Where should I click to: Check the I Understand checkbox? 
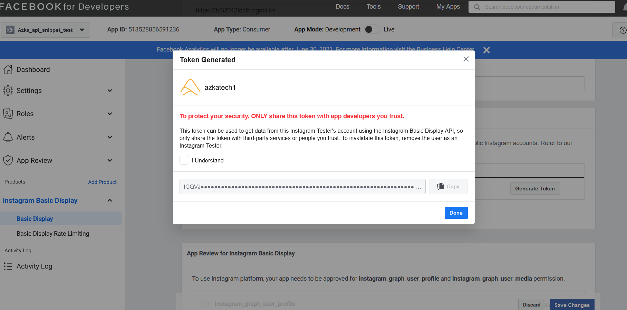tap(184, 160)
